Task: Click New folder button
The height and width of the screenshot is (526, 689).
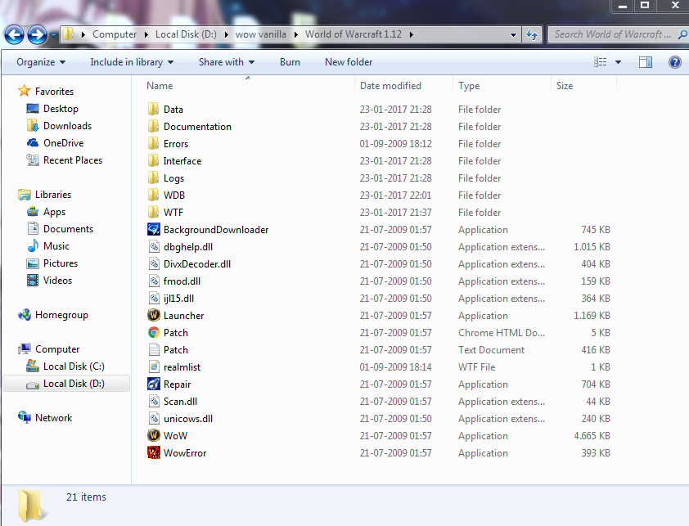Action: pos(349,62)
